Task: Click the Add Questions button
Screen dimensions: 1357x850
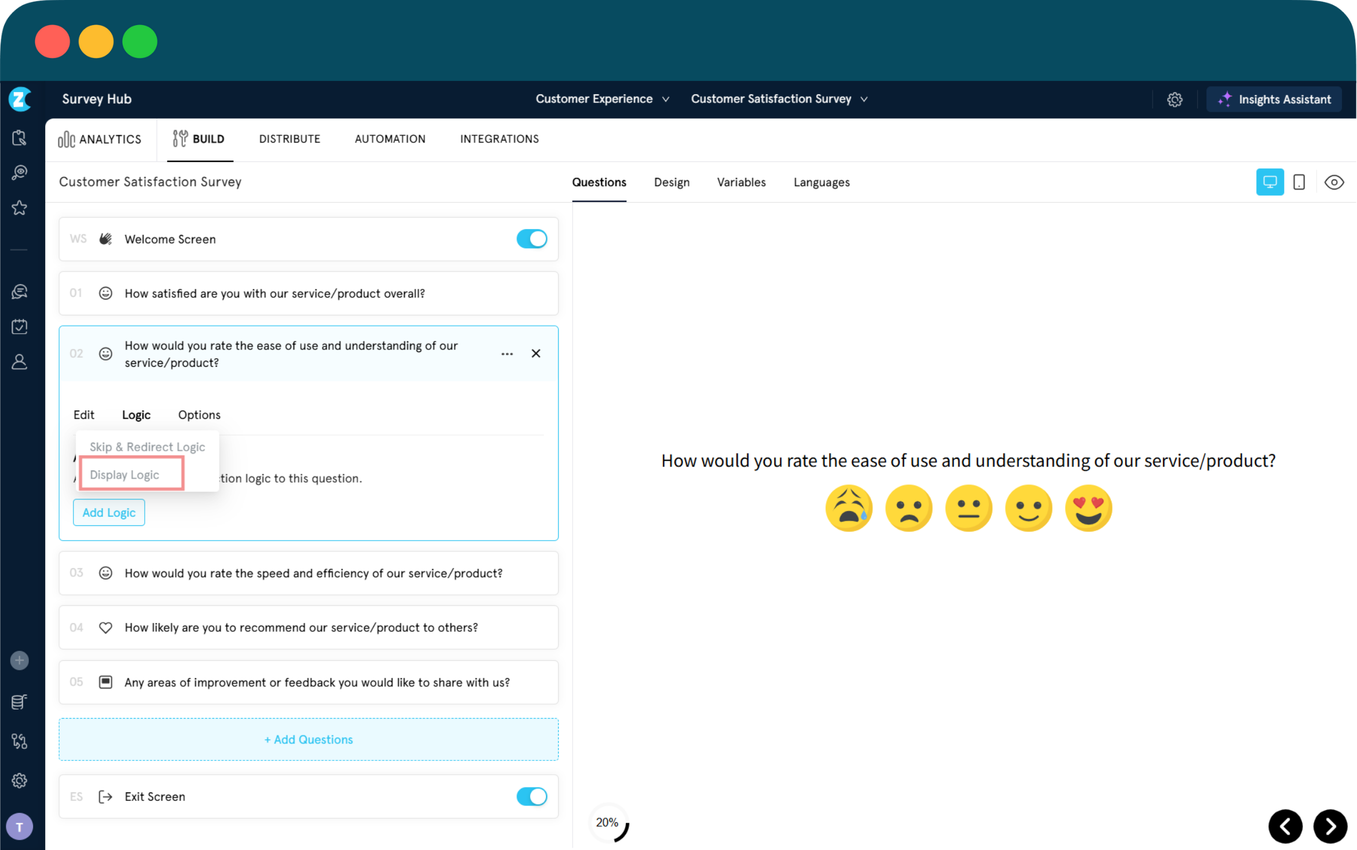Action: coord(309,739)
